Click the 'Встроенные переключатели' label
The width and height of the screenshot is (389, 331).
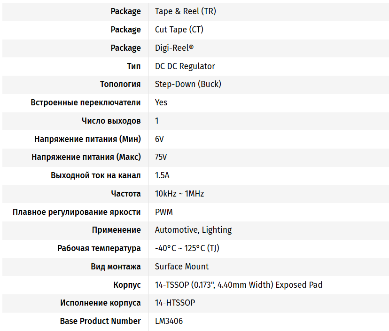(x=86, y=102)
